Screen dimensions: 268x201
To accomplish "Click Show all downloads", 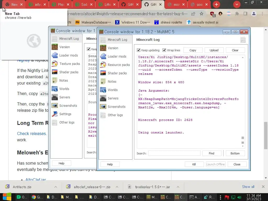I will tap(248, 187).
